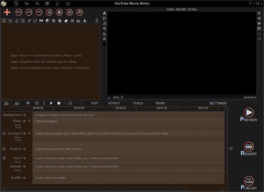Viewport: 264px width, 192px height.
Task: Click the add button beside Overlay 0 track
Action: (4, 133)
